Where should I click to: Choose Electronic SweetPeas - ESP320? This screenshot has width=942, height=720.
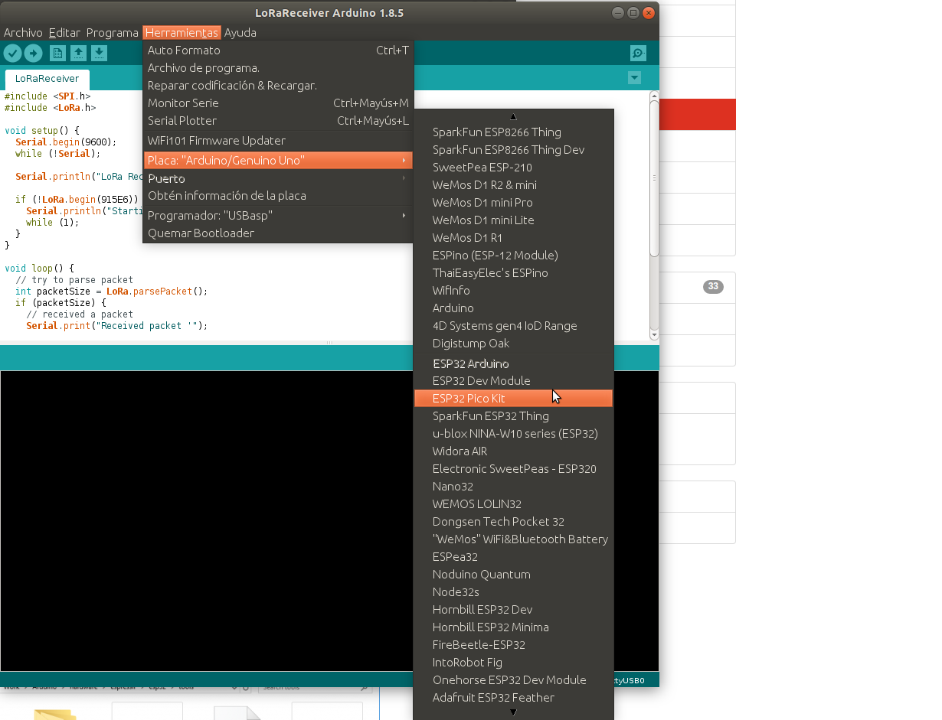point(513,469)
